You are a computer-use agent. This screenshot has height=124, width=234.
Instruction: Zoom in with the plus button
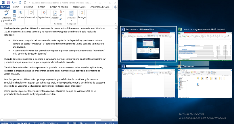pyautogui.click(x=106, y=123)
